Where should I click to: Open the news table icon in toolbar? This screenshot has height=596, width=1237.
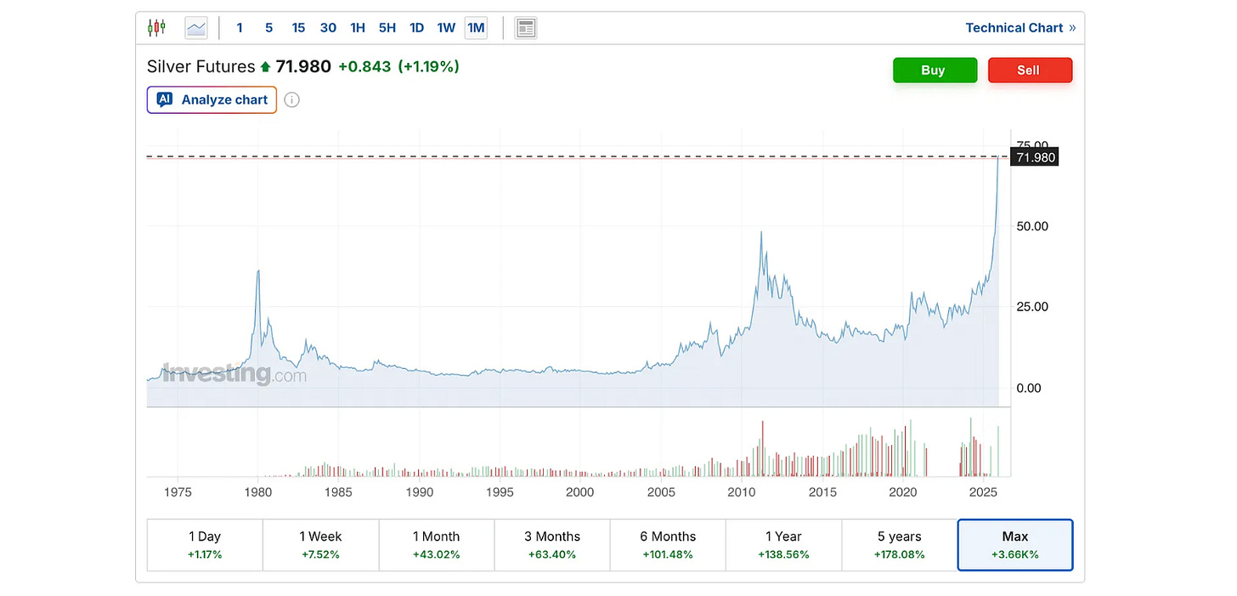[526, 28]
